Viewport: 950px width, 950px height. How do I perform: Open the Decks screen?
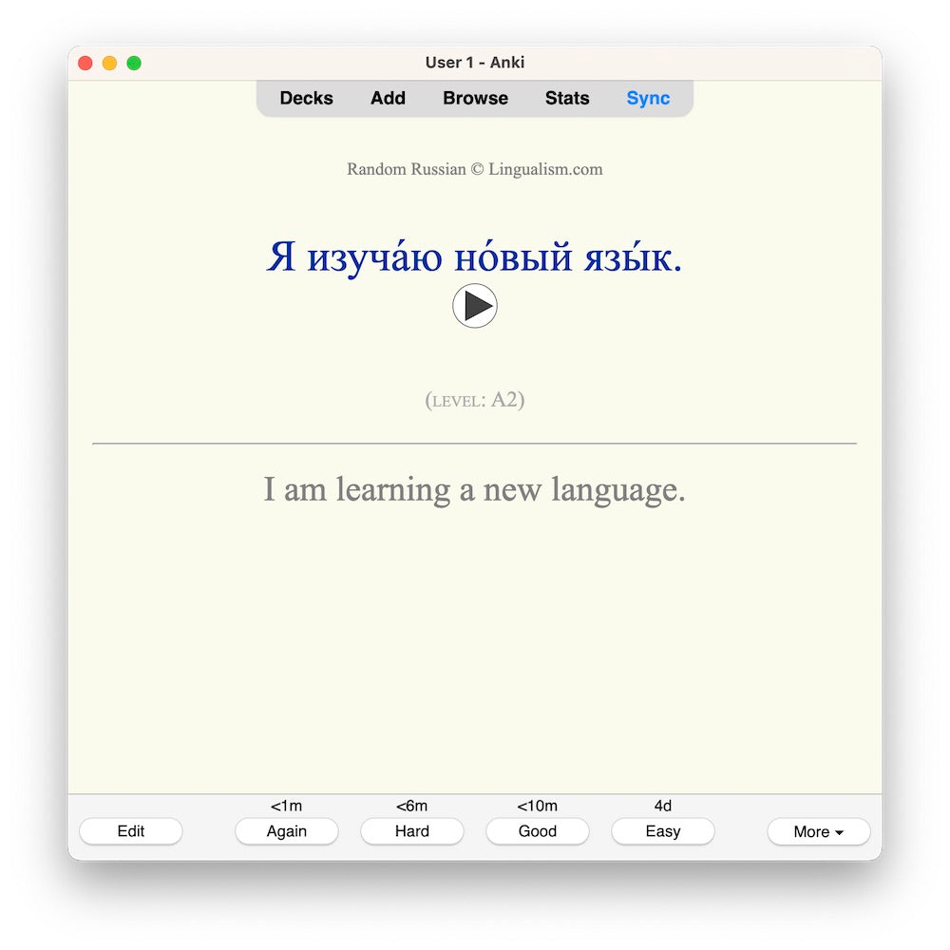point(306,98)
